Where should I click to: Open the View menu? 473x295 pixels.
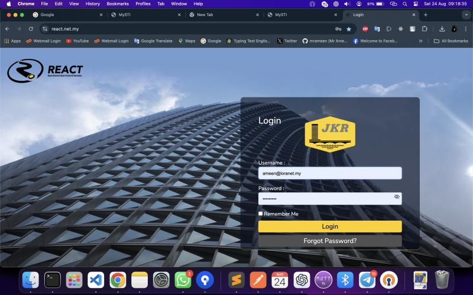[x=74, y=4]
